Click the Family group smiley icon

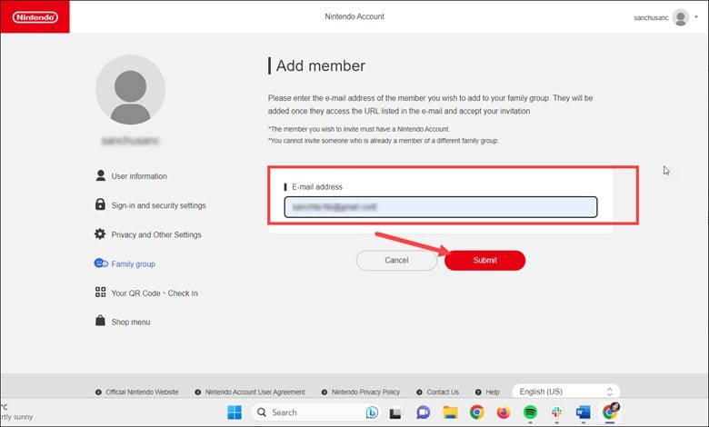point(101,263)
